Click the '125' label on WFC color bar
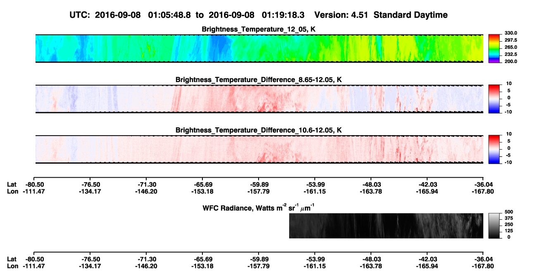This screenshot has width=537, height=275. pos(509,231)
